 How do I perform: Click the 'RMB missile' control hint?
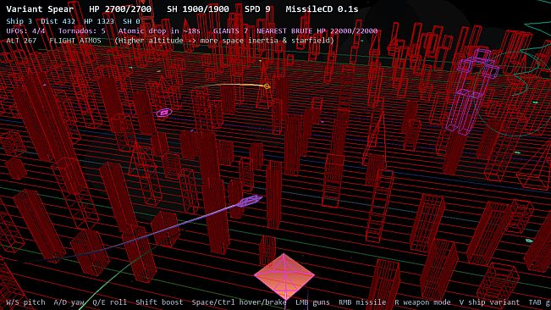point(362,302)
